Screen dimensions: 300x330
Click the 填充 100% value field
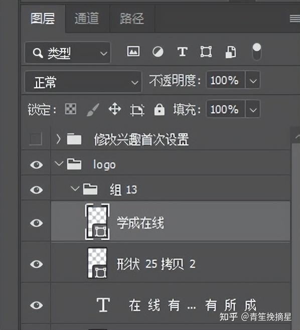[x=225, y=109]
